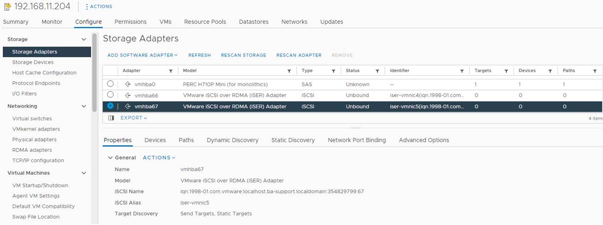
Task: Collapse the Storage sidebar section
Action: [x=83, y=40]
